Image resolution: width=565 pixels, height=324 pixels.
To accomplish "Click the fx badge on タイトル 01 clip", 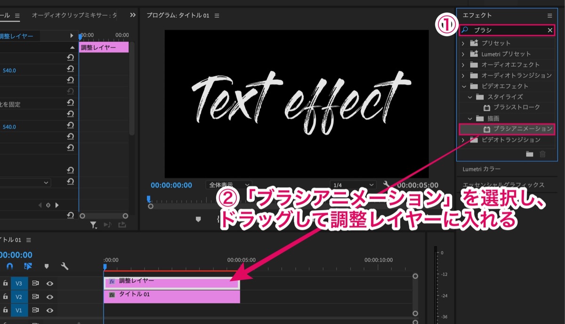I will click(x=112, y=295).
